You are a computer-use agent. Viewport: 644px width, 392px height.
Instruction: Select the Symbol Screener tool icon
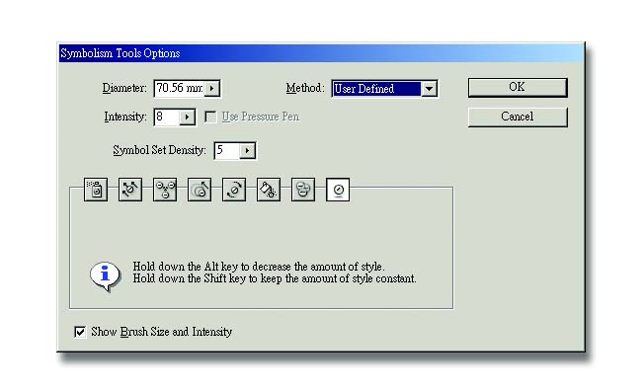pyautogui.click(x=302, y=190)
